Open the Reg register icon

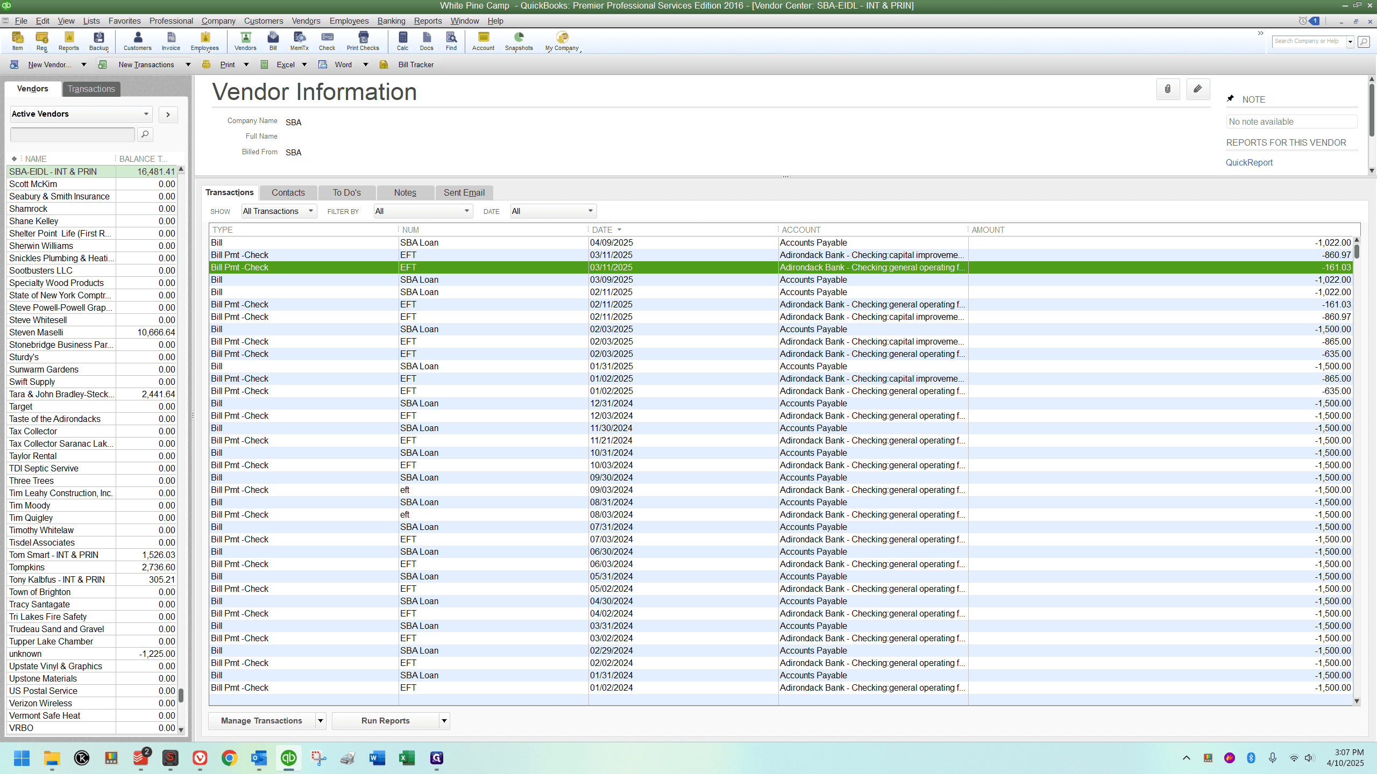(x=42, y=41)
